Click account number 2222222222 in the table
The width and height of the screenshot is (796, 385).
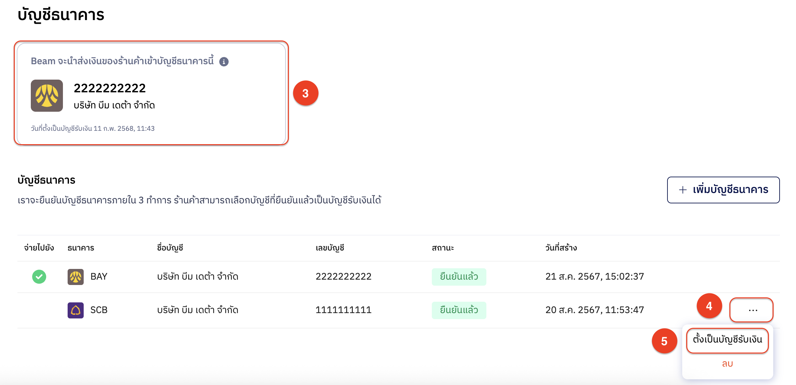[x=343, y=277]
